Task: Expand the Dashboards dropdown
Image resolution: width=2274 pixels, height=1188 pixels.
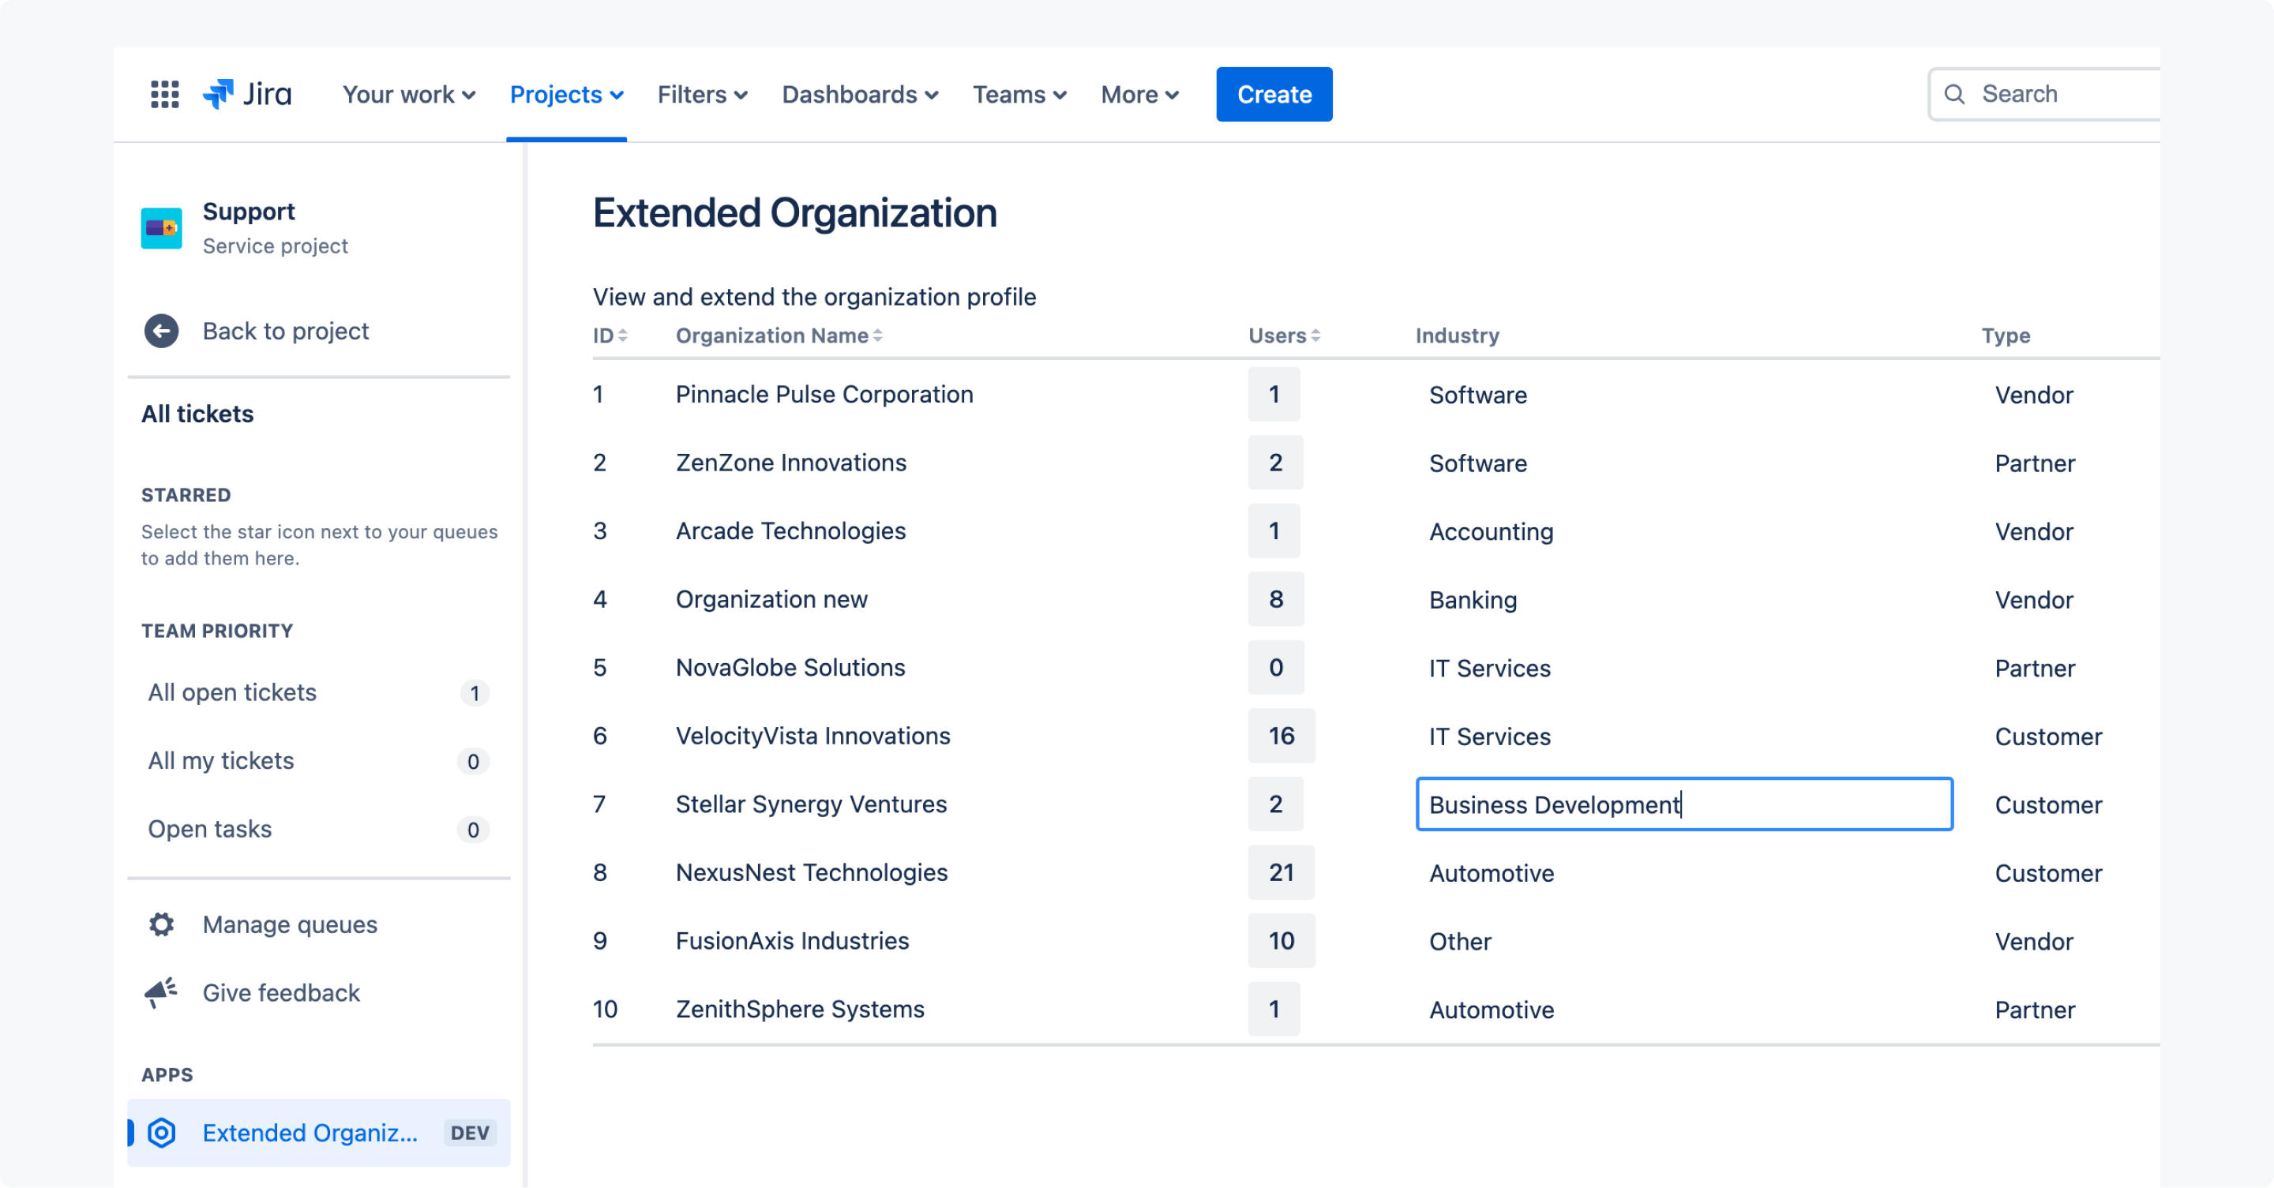Action: [860, 95]
